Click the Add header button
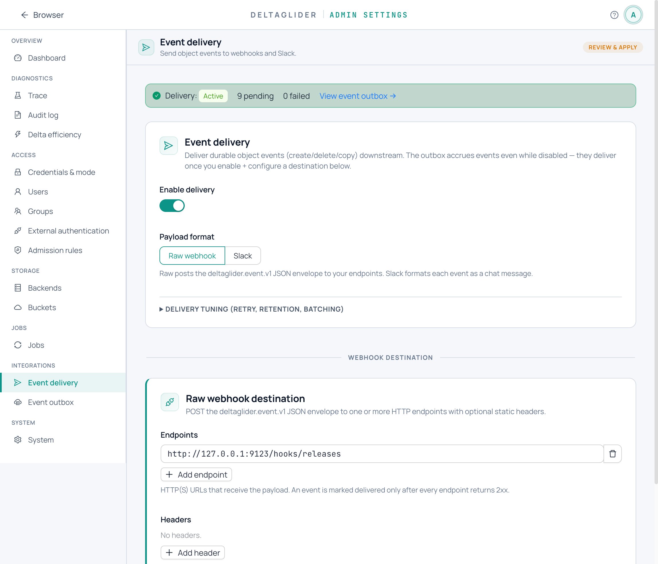The height and width of the screenshot is (564, 658). (192, 553)
